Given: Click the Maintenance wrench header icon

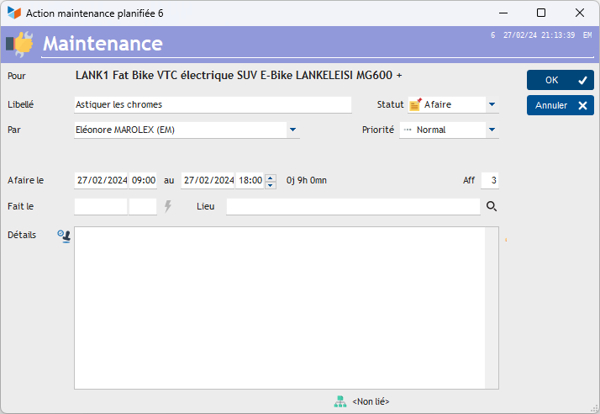Looking at the screenshot, I should pyautogui.click(x=19, y=44).
